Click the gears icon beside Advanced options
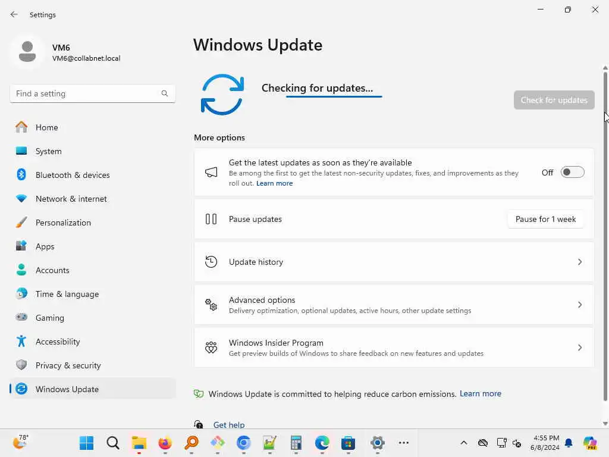 pyautogui.click(x=211, y=305)
